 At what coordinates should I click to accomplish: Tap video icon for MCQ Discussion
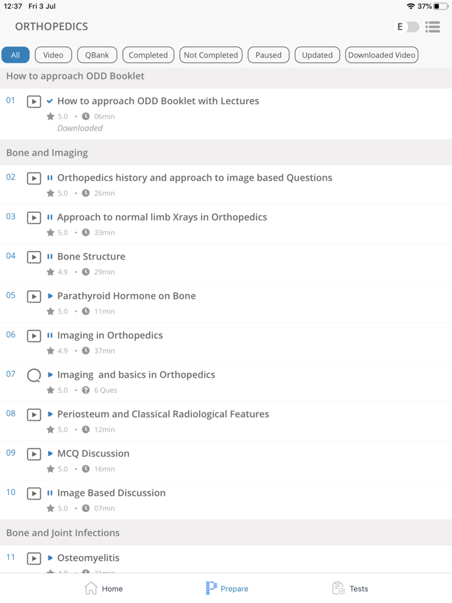tap(34, 454)
